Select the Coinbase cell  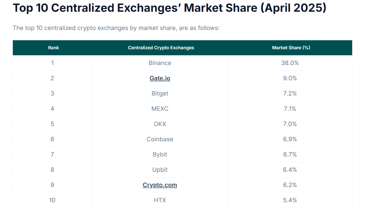click(160, 139)
